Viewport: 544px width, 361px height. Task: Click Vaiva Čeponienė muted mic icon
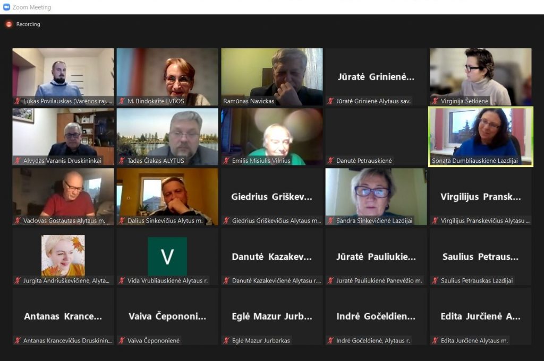[122, 340]
